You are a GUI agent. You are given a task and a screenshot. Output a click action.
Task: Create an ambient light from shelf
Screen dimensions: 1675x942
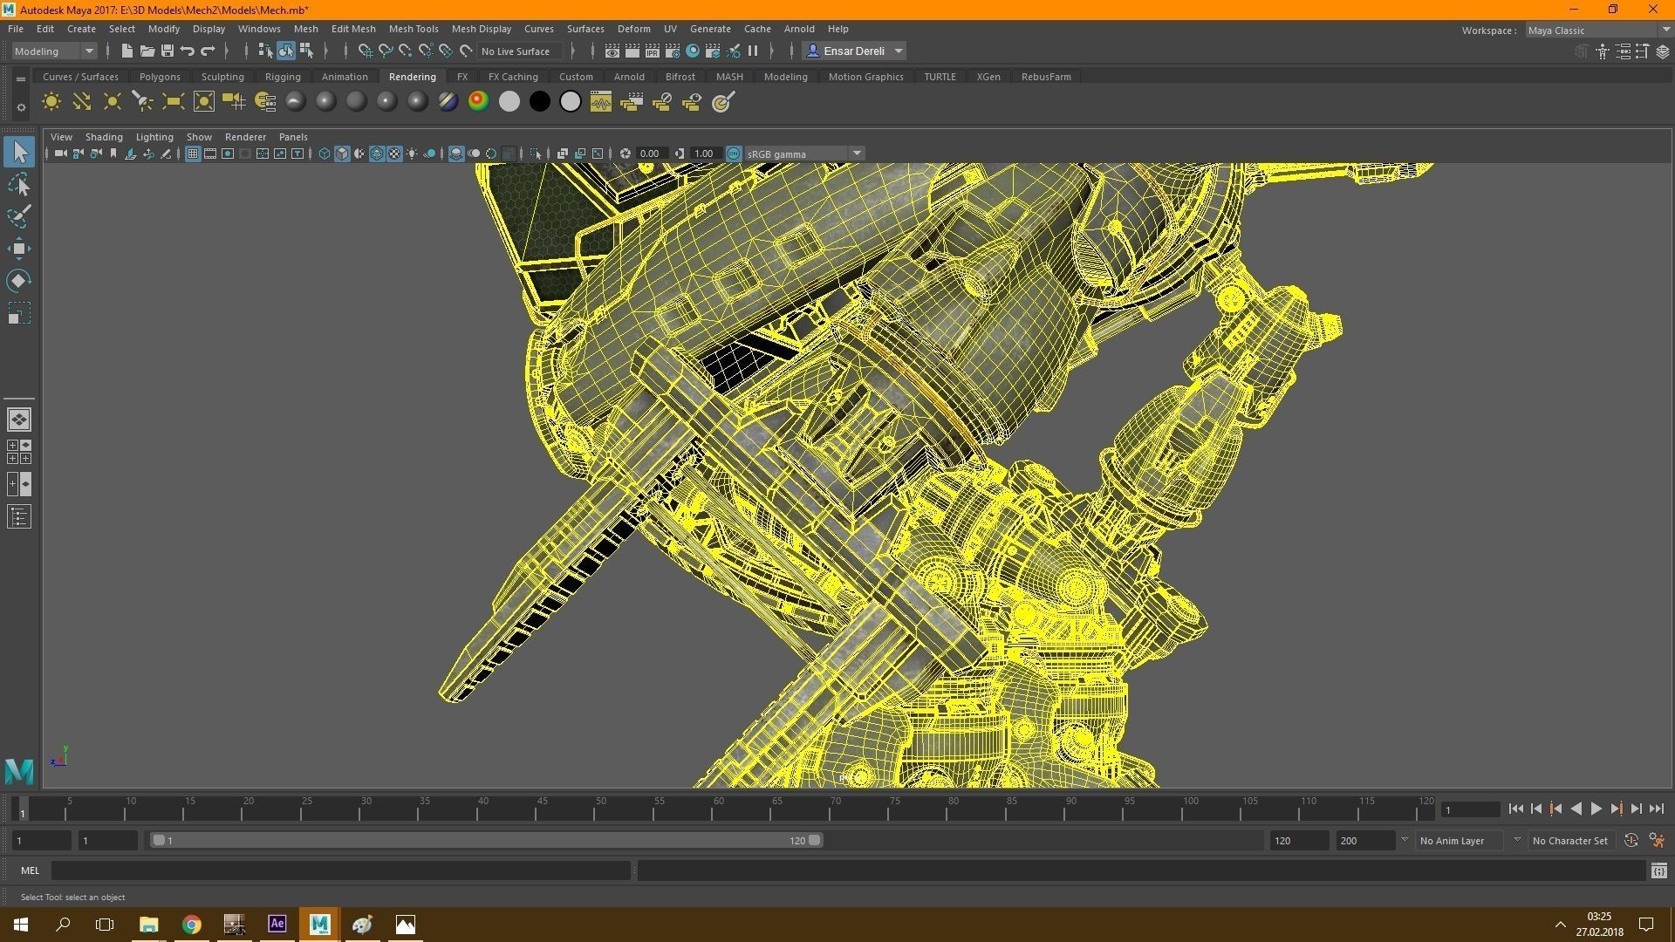pyautogui.click(x=51, y=102)
